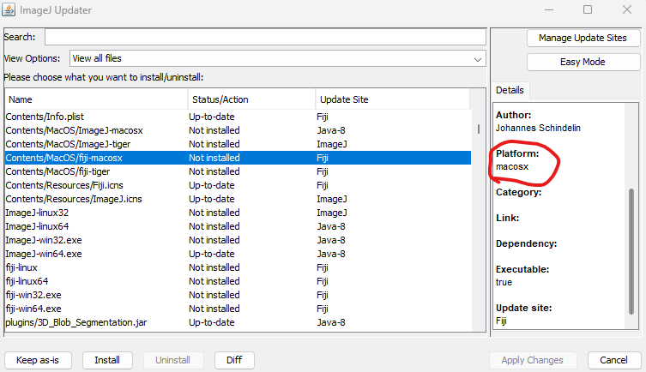This screenshot has width=646, height=372.
Task: Select the Contents/Resources/ImageJ.icns row
Action: tap(238, 199)
